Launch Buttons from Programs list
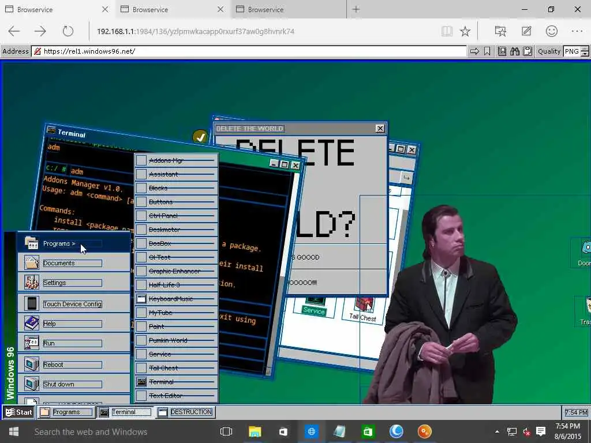The height and width of the screenshot is (443, 591). (177, 202)
